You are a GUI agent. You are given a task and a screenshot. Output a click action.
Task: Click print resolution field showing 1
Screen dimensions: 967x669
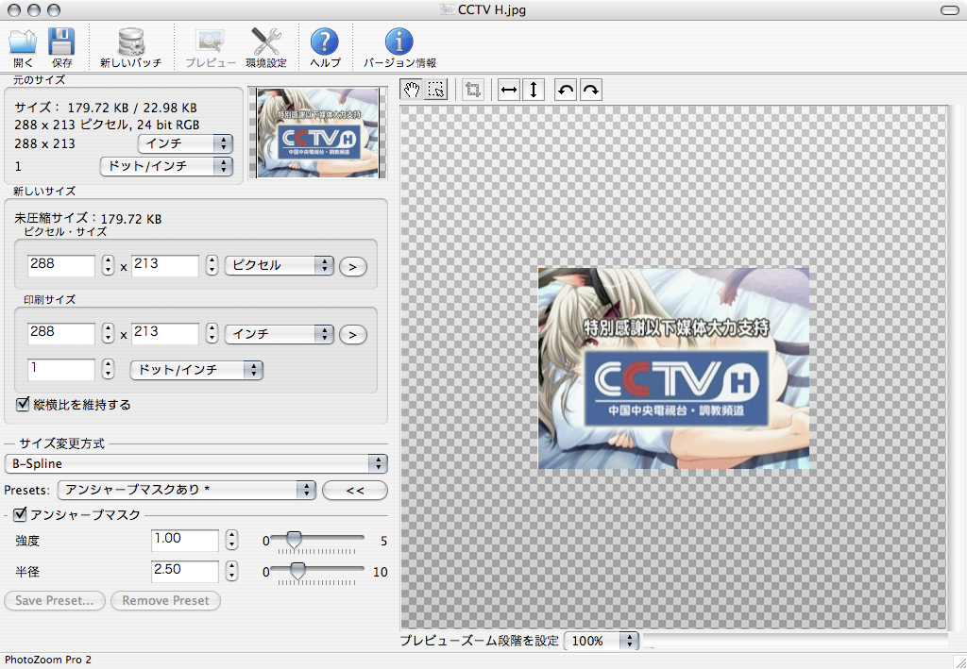coord(61,369)
